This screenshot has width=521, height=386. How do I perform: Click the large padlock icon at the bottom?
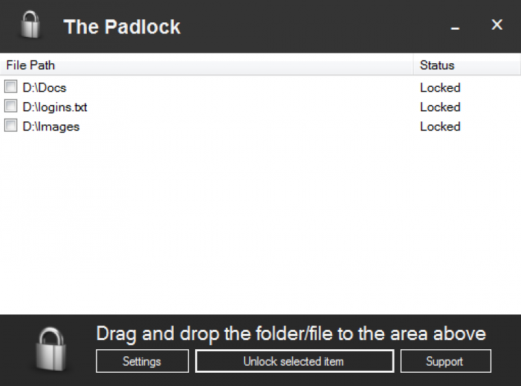click(x=51, y=349)
